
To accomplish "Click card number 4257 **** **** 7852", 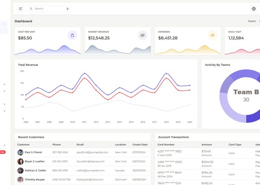I will [x=169, y=151].
